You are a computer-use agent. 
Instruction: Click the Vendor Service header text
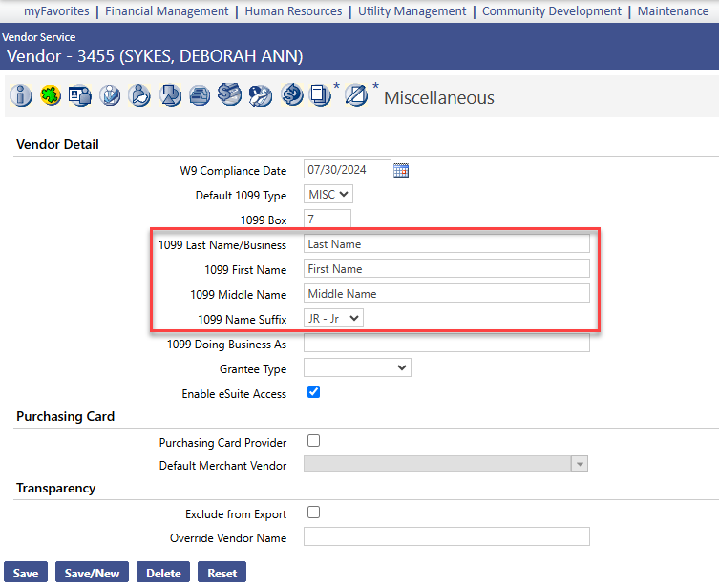point(39,37)
